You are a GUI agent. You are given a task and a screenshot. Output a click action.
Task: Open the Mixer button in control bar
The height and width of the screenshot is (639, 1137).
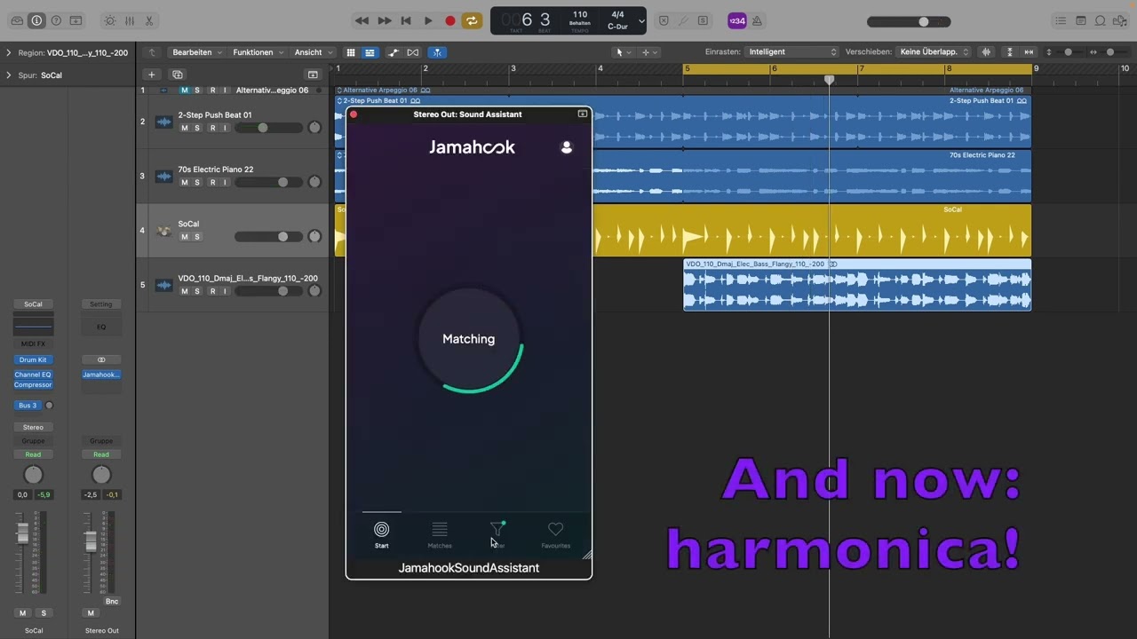coord(129,20)
